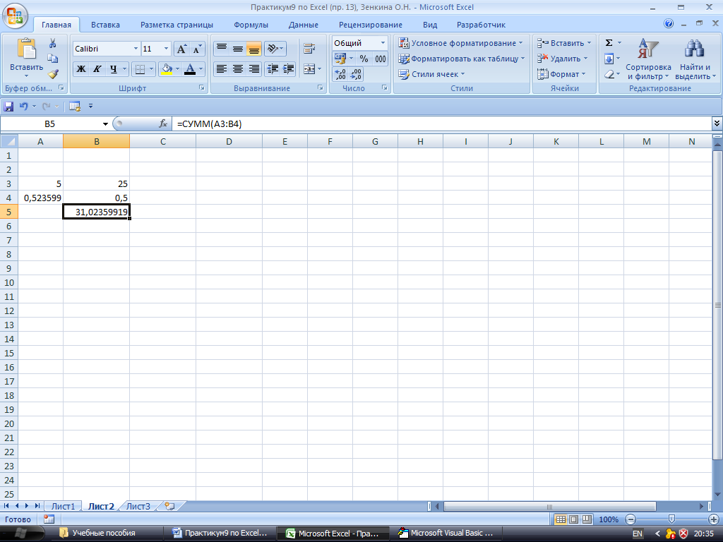The height and width of the screenshot is (542, 723).
Task: Increase decimal places
Action: tap(340, 74)
